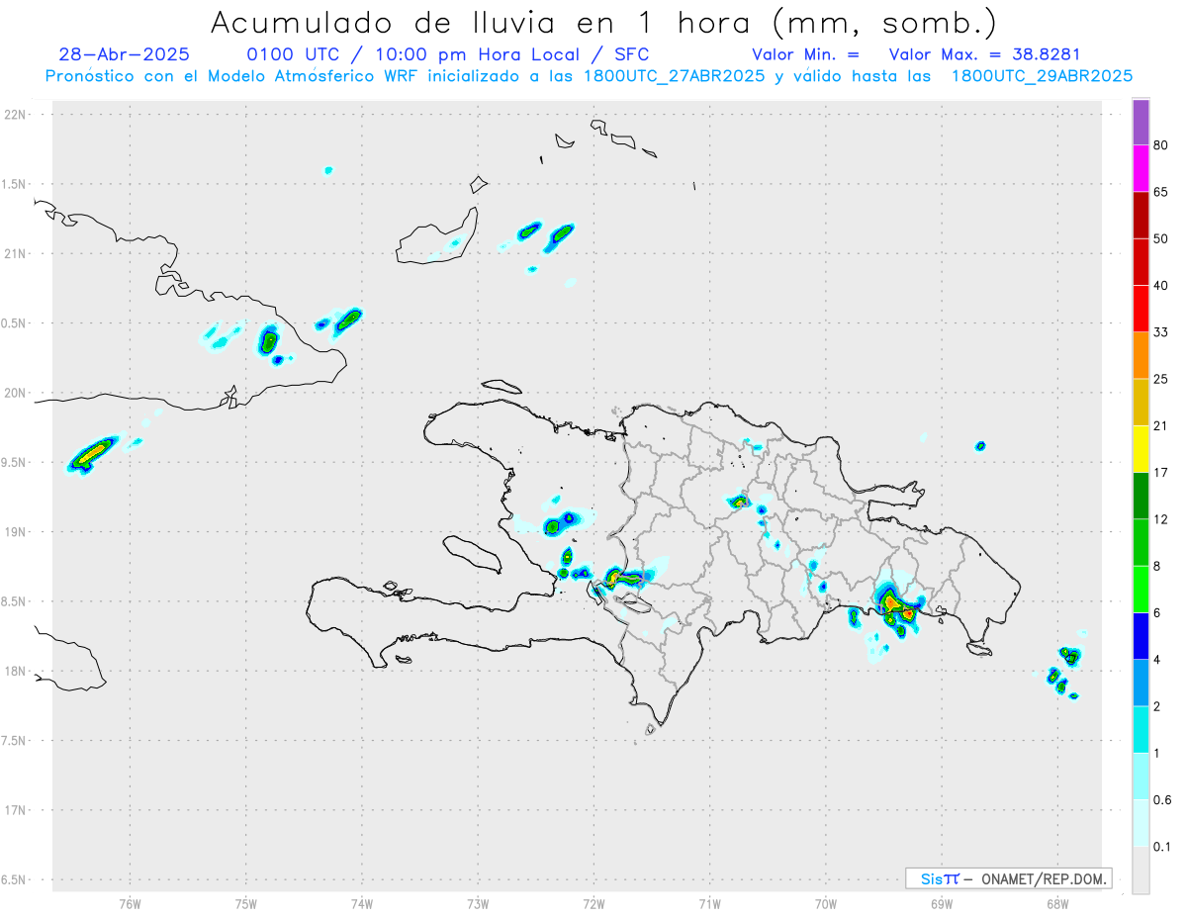Viewport: 1187px width, 917px height.
Task: Click the dark blue 4–6 mm band
Action: coord(1141,635)
